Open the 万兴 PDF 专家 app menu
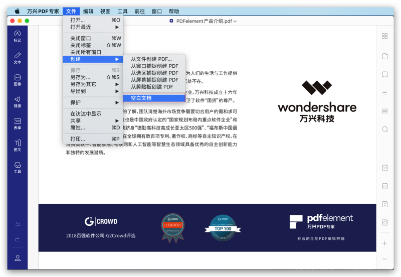Image resolution: width=401 pixels, height=277 pixels. [43, 11]
